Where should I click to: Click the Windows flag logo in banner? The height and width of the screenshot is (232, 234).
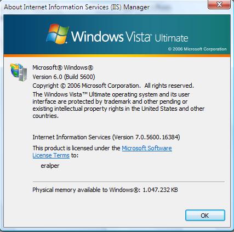point(58,33)
